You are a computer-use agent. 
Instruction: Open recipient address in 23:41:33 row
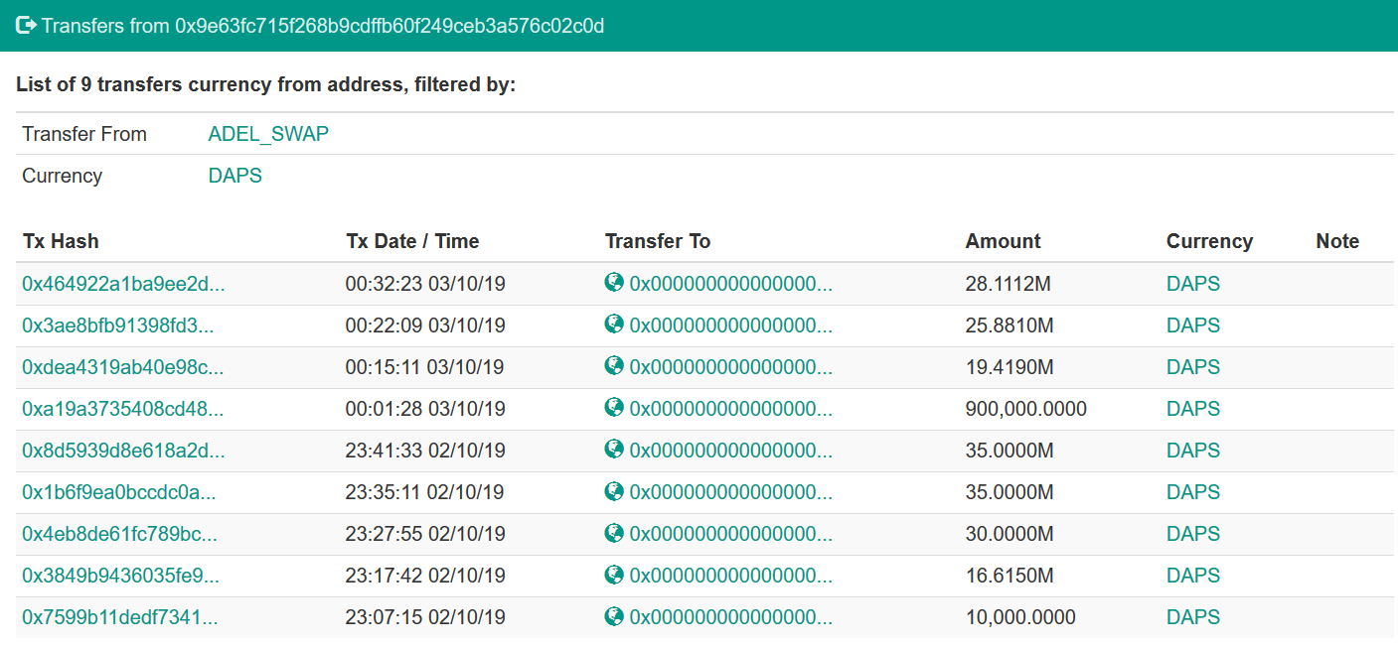point(731,451)
